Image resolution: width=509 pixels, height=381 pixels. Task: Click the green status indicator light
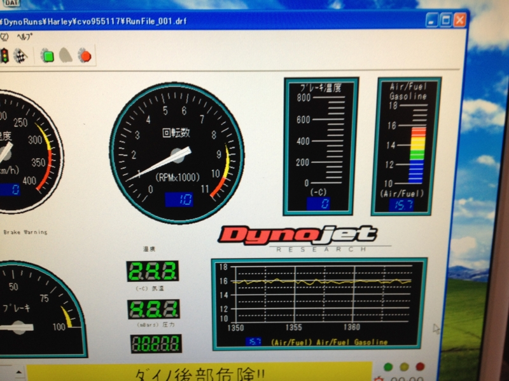[388, 366]
